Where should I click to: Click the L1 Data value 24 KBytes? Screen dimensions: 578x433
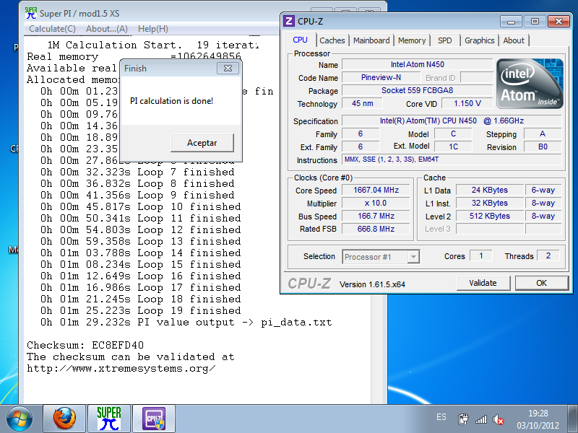coord(490,190)
